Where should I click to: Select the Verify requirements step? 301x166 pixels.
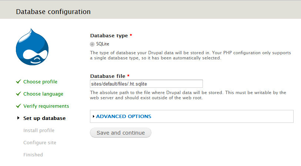coord(46,106)
